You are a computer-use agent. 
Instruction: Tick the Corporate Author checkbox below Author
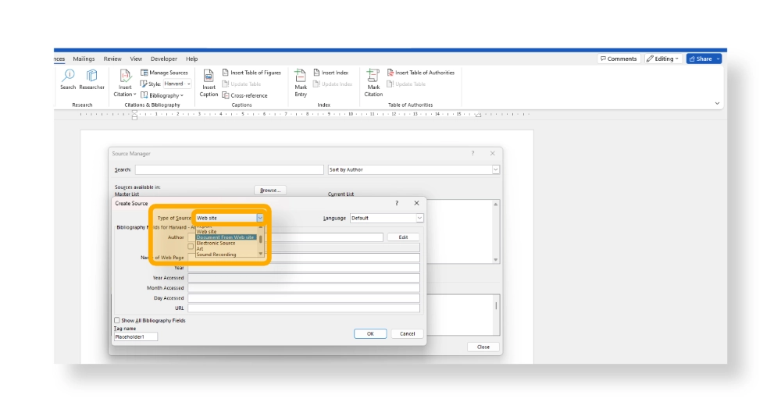(191, 246)
